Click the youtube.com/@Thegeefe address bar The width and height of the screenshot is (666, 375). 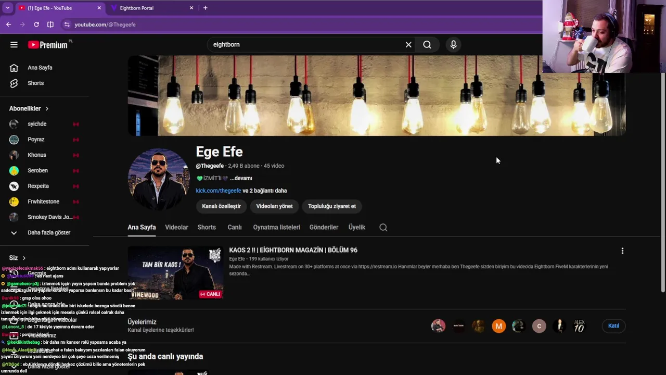click(105, 24)
